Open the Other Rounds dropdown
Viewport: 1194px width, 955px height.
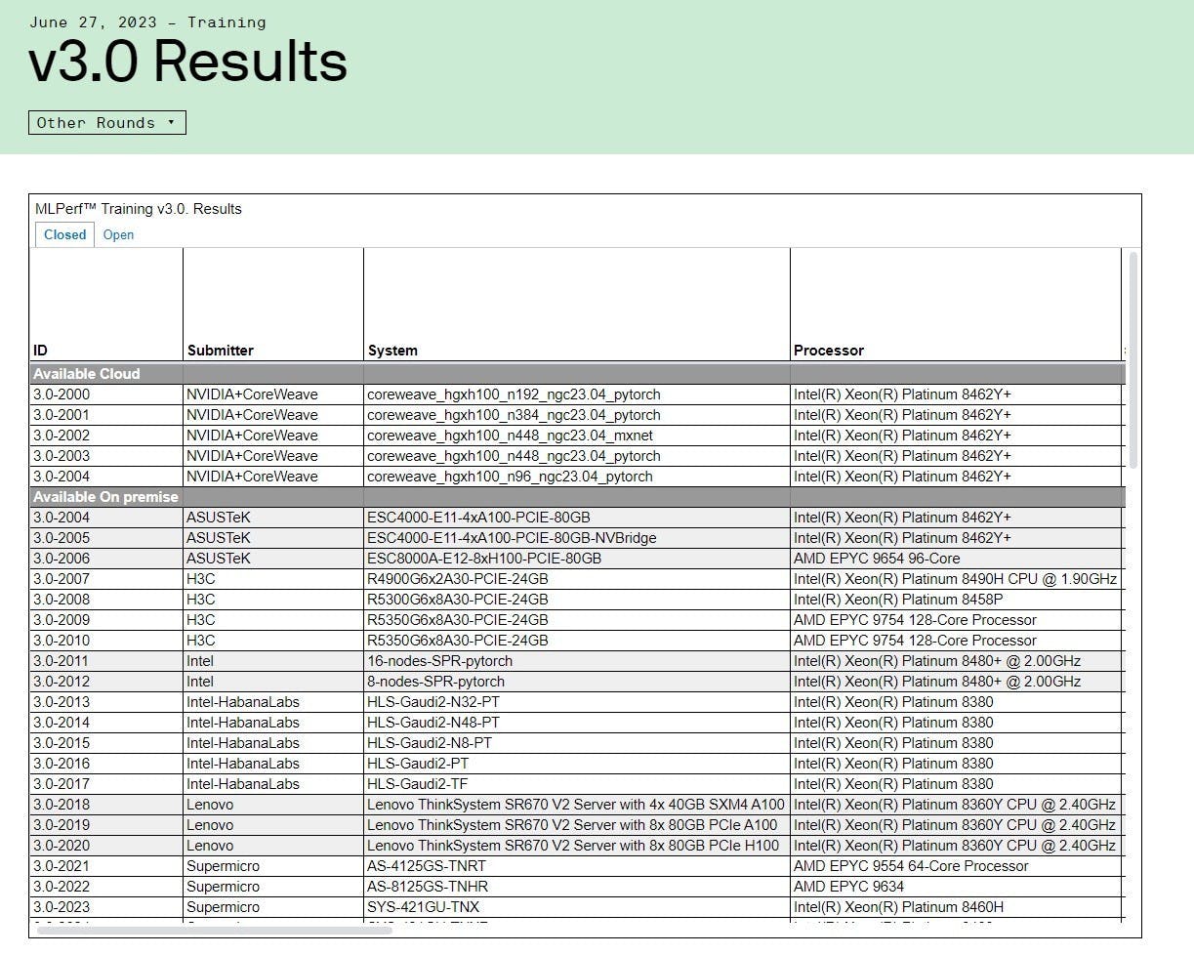(x=106, y=122)
